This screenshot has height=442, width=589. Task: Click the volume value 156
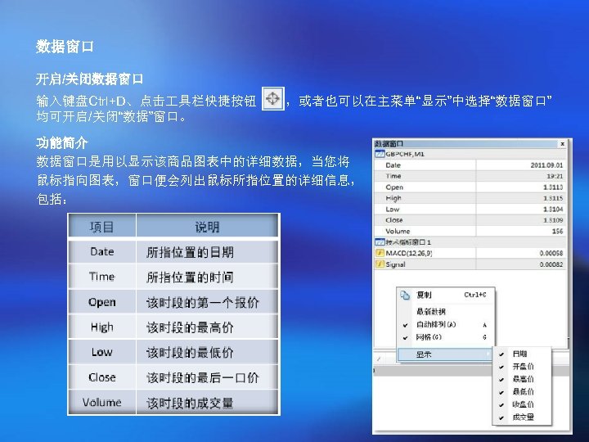557,231
